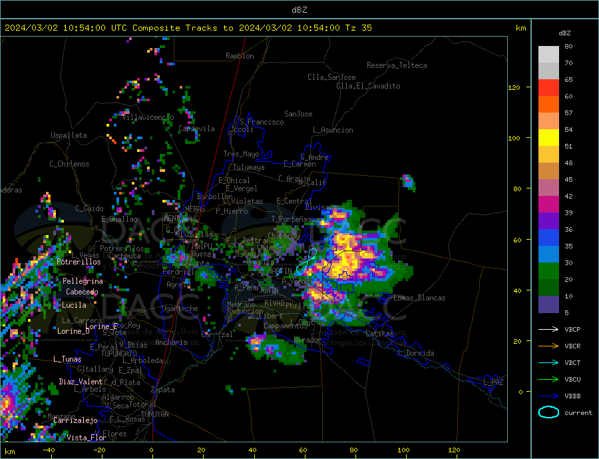This screenshot has width=599, height=459.
Task: Click the L_Tunas map label
Action: click(67, 359)
